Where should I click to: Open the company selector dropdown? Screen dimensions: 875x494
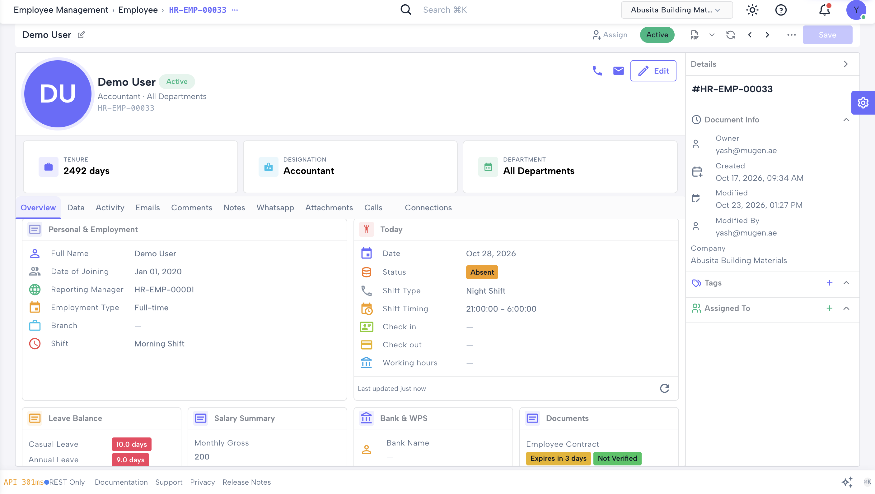[x=676, y=10]
